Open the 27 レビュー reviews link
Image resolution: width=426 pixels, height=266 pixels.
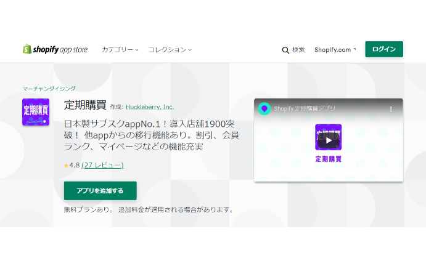pos(102,165)
